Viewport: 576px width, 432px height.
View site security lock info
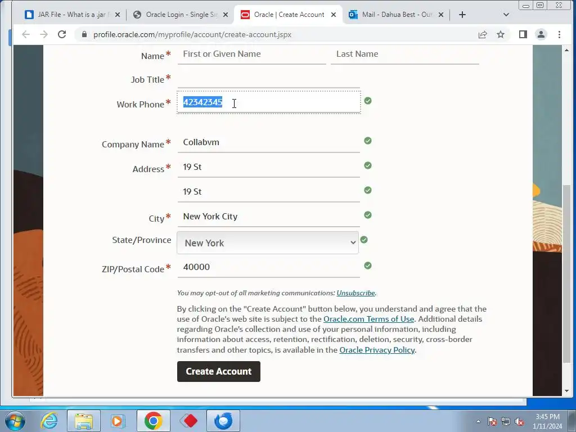pos(84,34)
